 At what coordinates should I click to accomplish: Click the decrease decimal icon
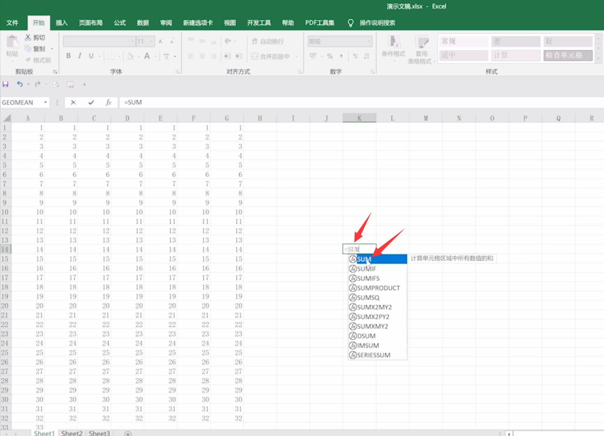366,56
